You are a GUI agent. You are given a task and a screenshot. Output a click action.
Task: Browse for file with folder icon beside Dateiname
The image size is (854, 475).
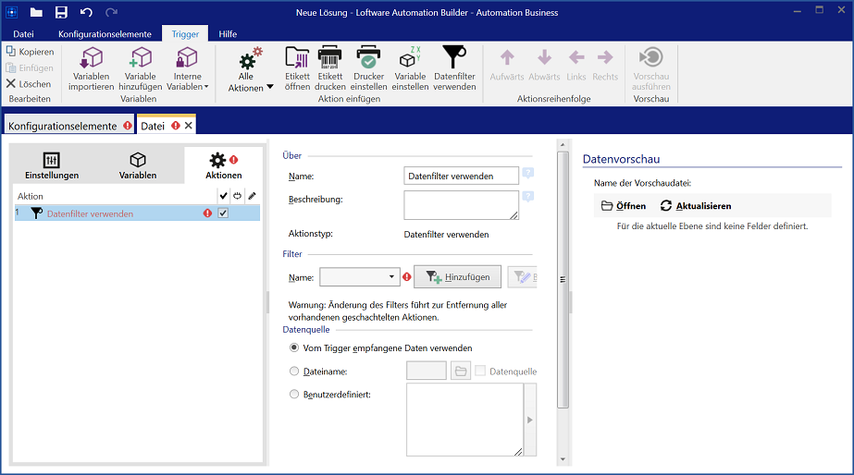(461, 371)
